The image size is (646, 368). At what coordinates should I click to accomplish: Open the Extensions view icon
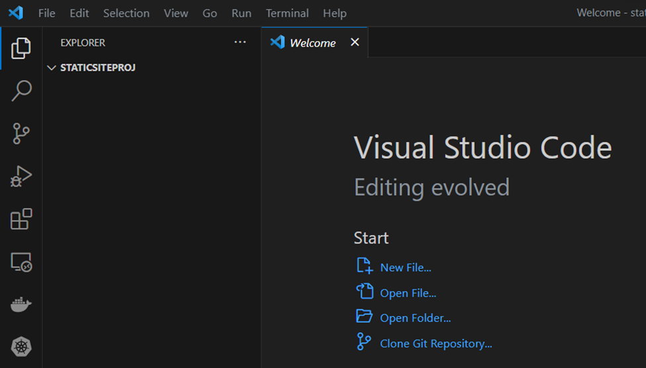point(21,219)
